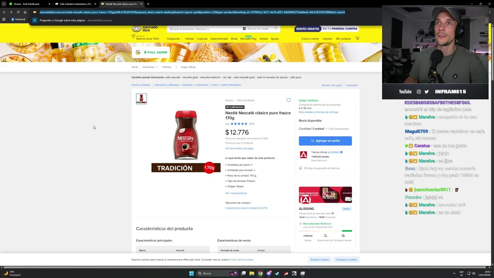This screenshot has height=278, width=494.
Task: Click the search magnifier icon
Action: pos(276,28)
